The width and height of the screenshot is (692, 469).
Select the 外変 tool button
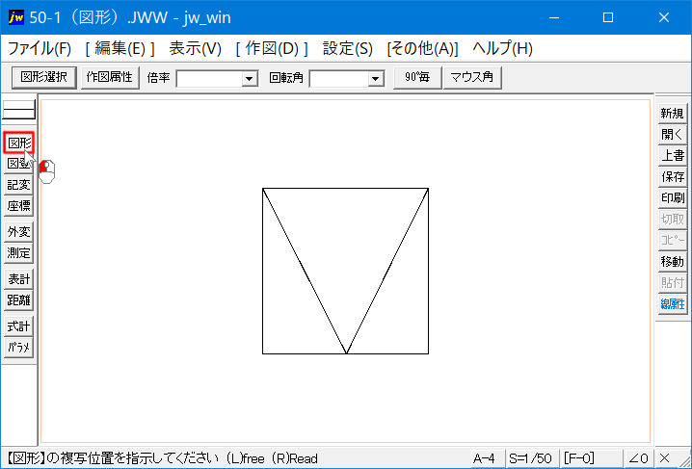(19, 232)
